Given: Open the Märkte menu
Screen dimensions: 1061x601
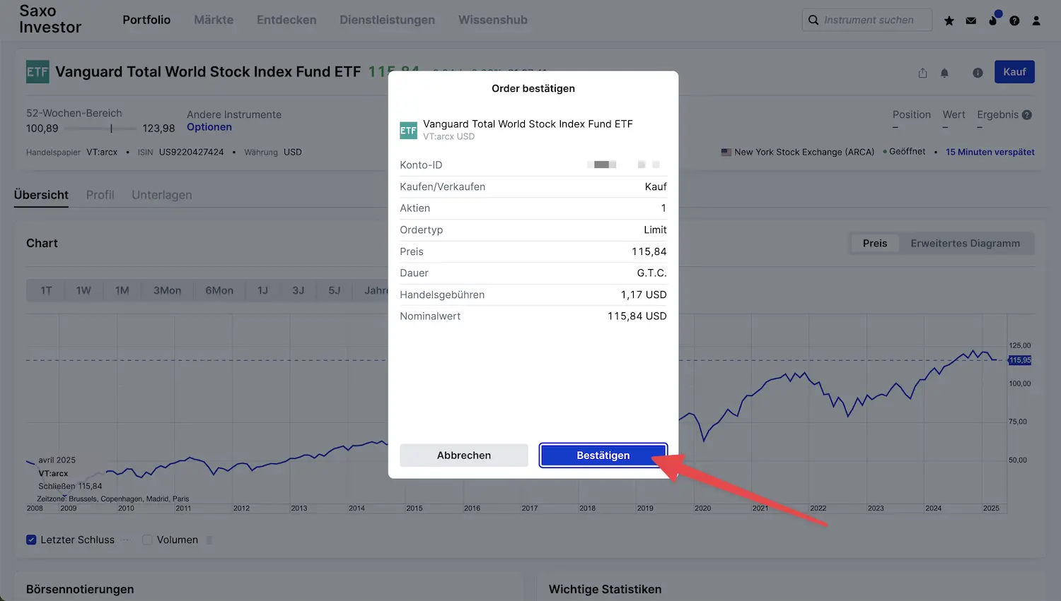Looking at the screenshot, I should click(x=214, y=20).
